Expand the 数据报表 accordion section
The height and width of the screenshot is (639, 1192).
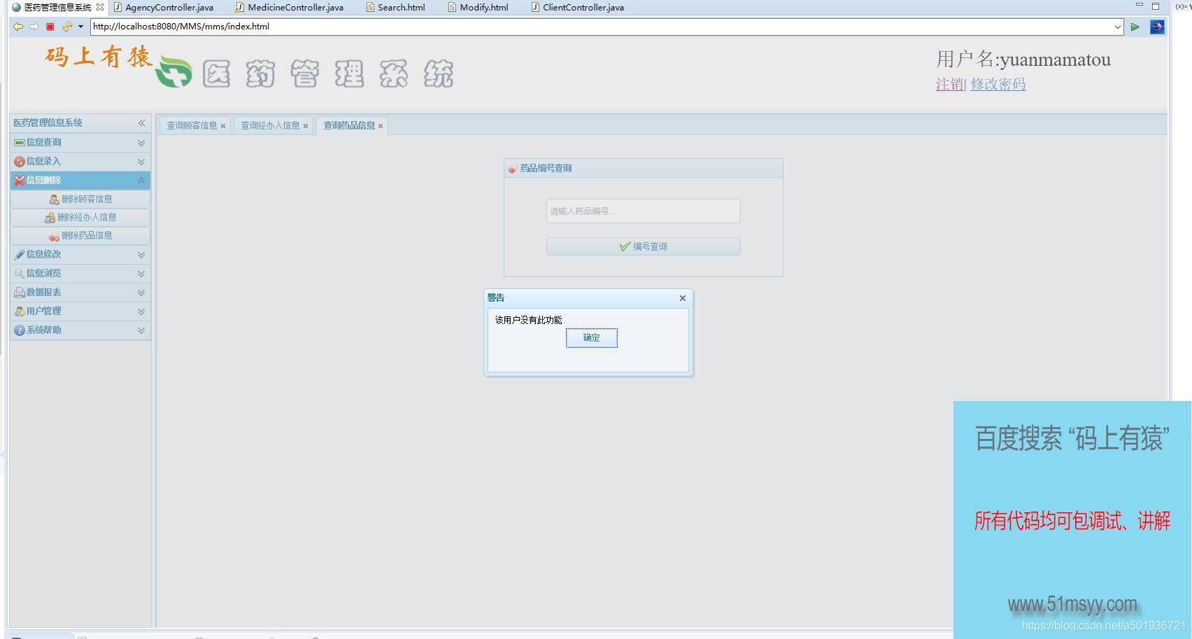[141, 293]
